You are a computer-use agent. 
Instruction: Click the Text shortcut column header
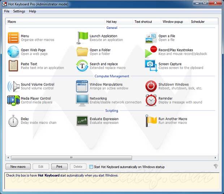click(147, 22)
